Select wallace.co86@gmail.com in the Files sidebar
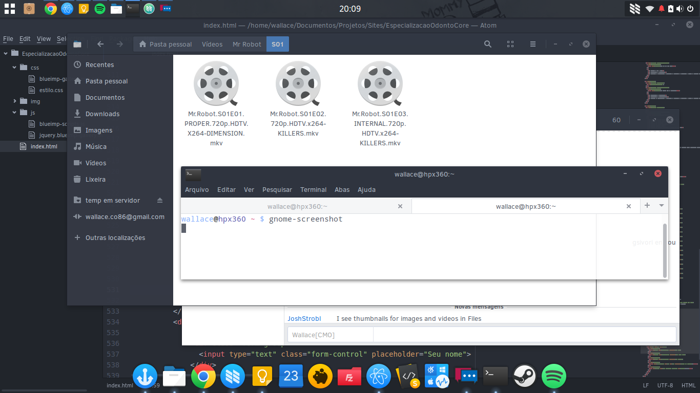Viewport: 700px width, 393px height. coord(120,216)
